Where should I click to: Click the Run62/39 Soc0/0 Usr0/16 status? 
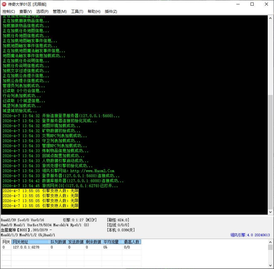[22, 220]
